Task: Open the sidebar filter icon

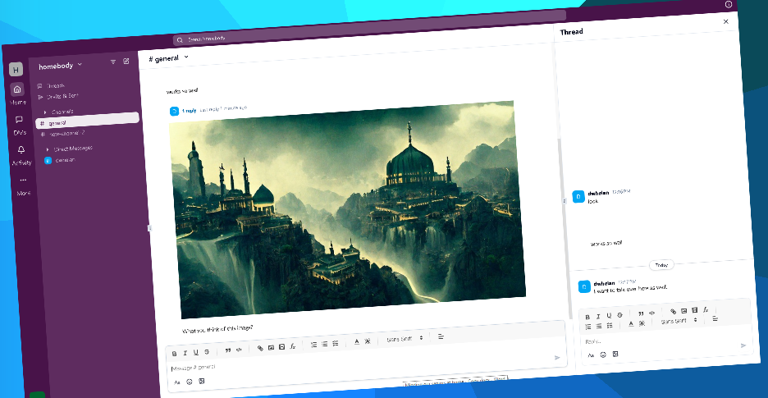Action: tap(113, 62)
